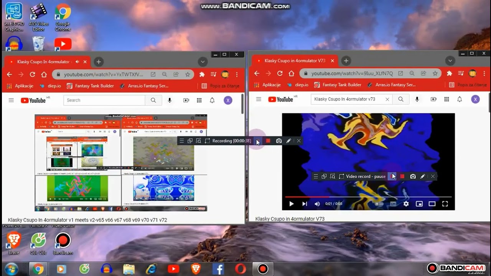This screenshot has width=491, height=276.
Task: Bookmark the left page with star icon
Action: click(188, 74)
